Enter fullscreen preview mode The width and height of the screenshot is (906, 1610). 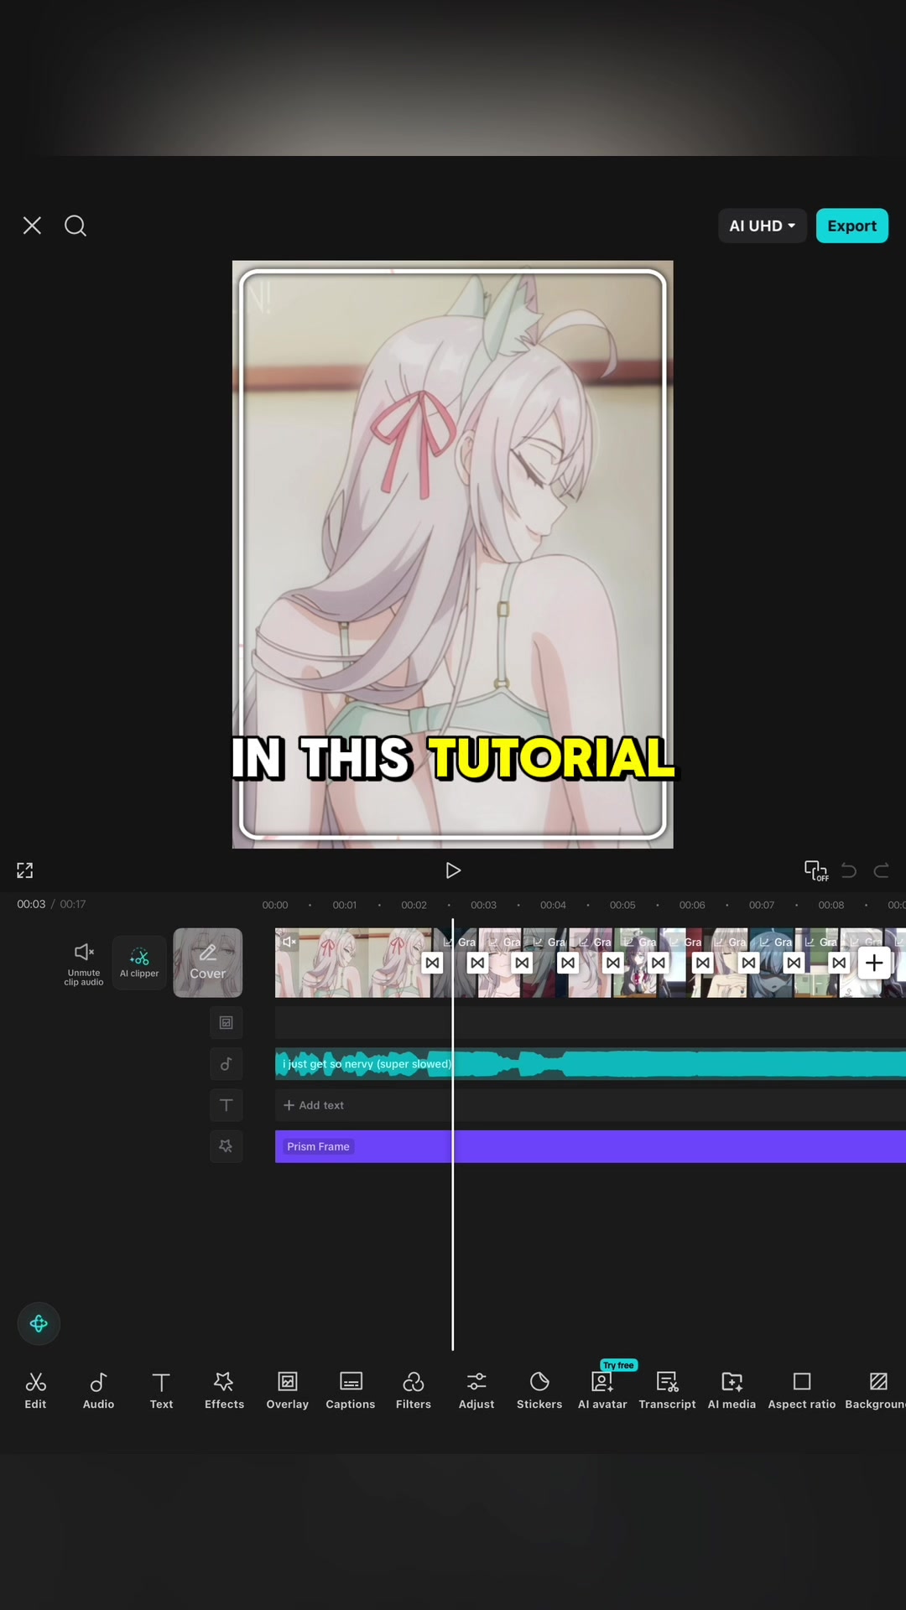25,870
